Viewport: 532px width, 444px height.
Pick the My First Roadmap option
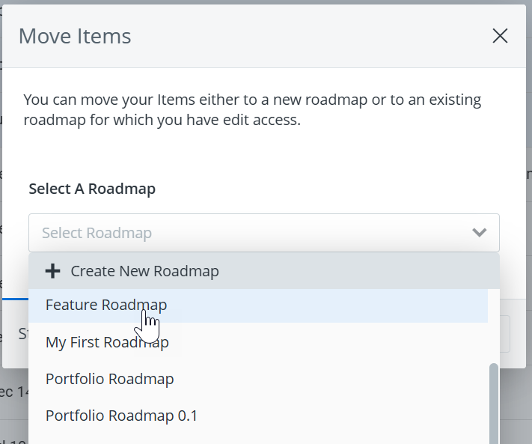[107, 342]
